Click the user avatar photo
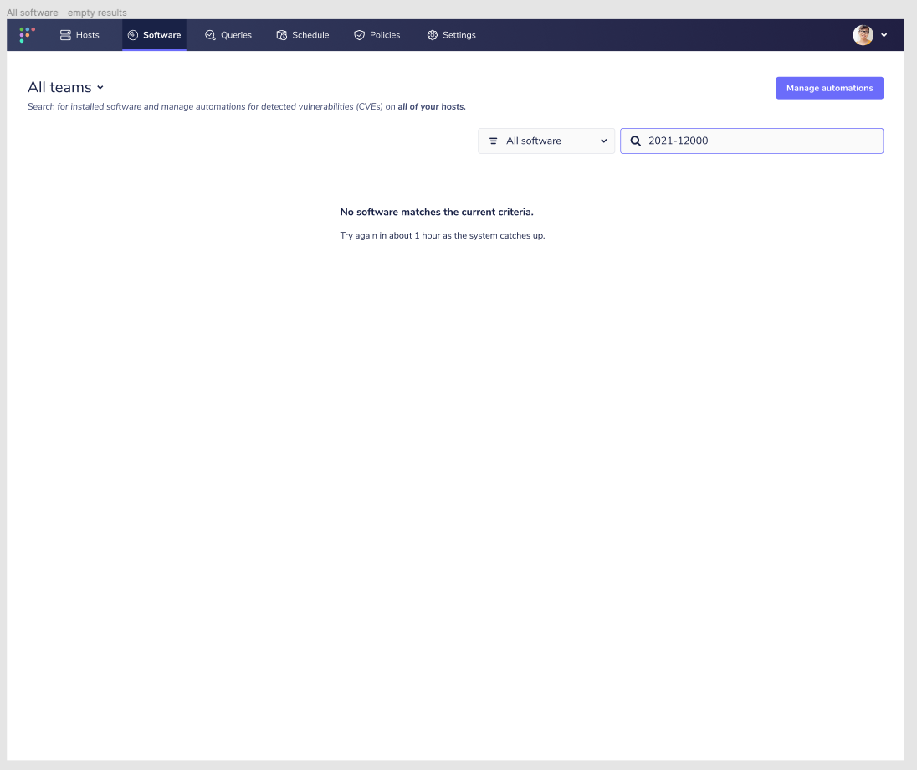Screen dimensions: 917x770 click(x=863, y=35)
